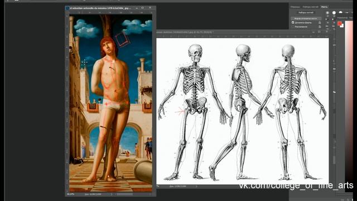Open the red foreground color swatch
The width and height of the screenshot is (357, 201).
coord(340,23)
